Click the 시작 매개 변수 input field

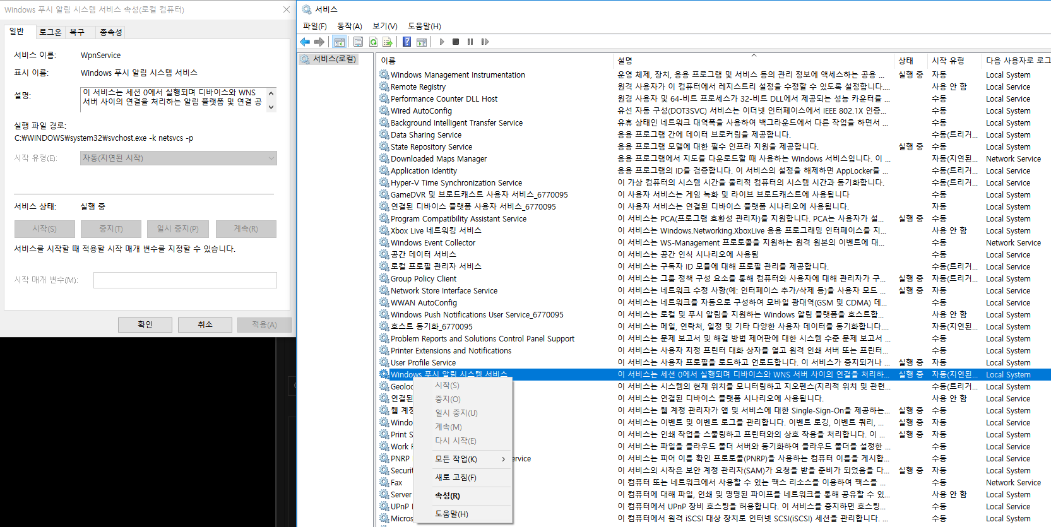point(185,280)
